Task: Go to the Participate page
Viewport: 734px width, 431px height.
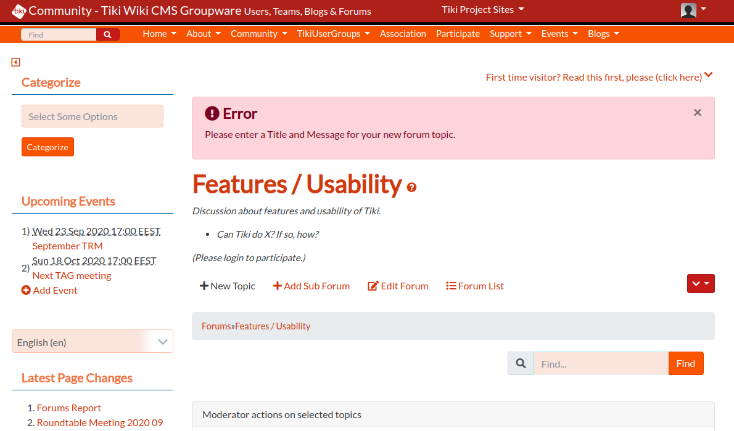Action: point(458,34)
